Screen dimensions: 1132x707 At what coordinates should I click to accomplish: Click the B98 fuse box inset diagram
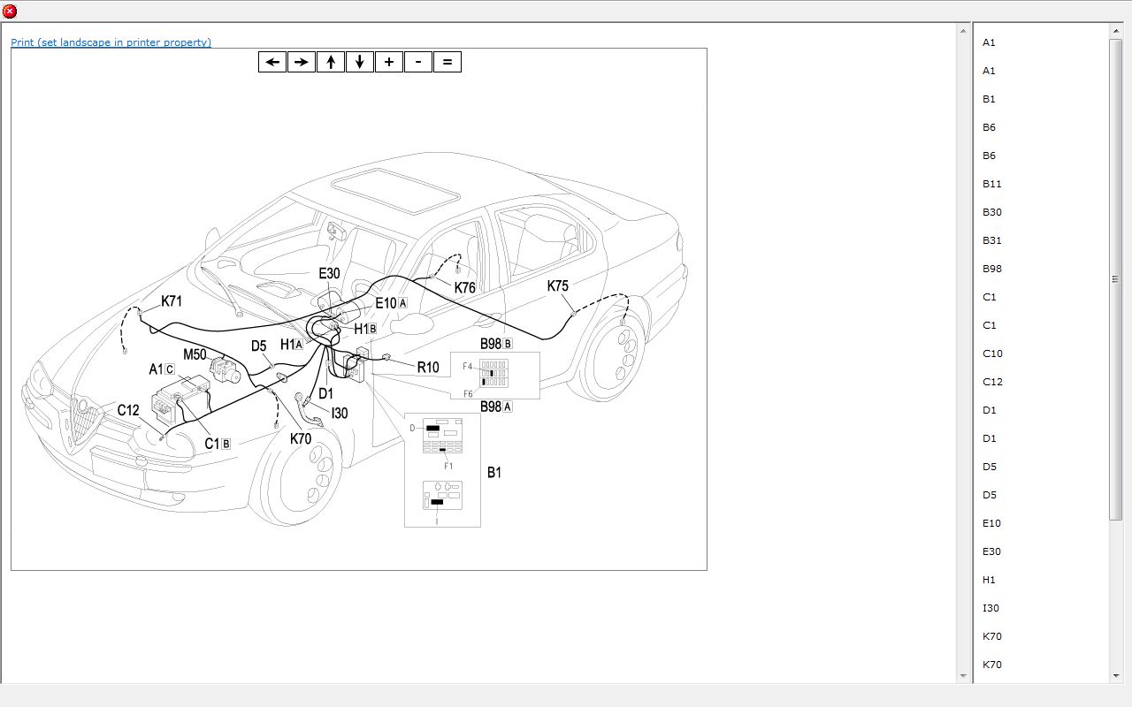(x=495, y=375)
